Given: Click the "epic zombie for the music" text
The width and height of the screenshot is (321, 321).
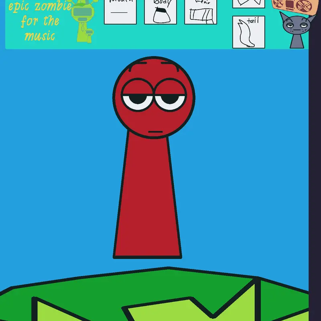Looking at the screenshot, I should pyautogui.click(x=40, y=21).
